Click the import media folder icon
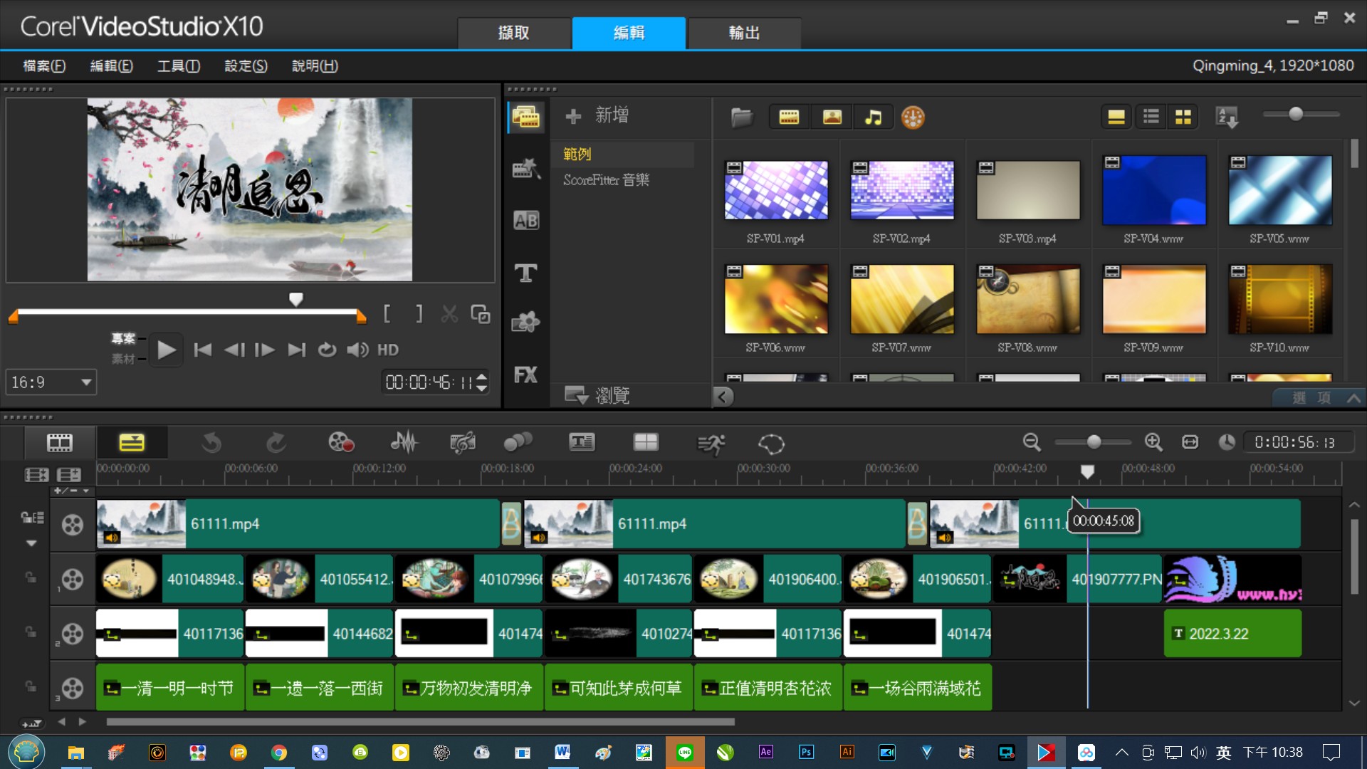This screenshot has width=1367, height=769. [x=741, y=117]
